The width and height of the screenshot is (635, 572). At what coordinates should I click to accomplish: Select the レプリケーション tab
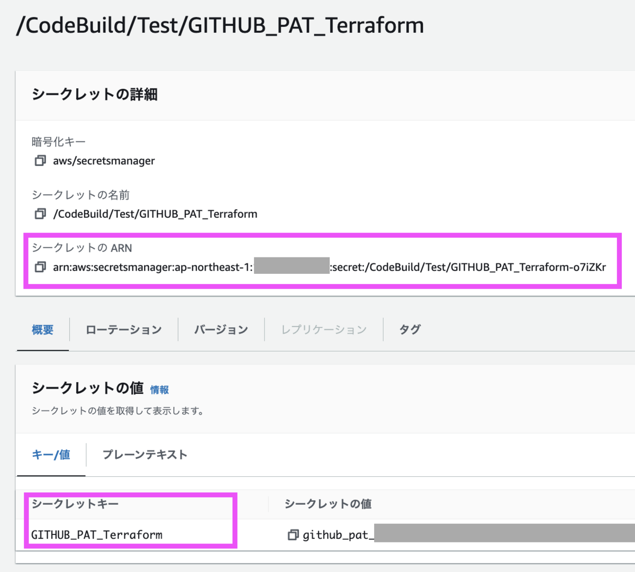coord(324,330)
